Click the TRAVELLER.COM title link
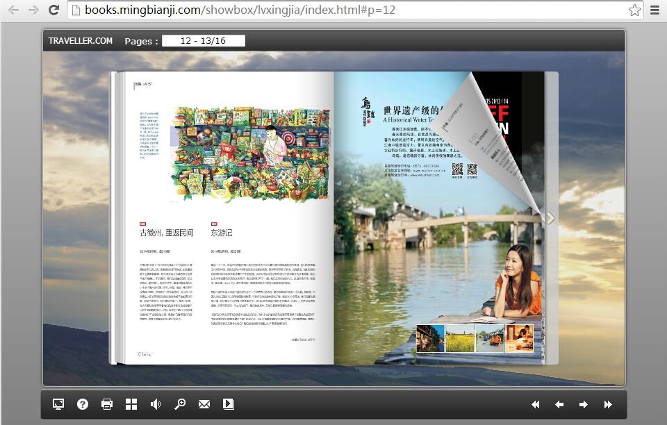Screen dimensions: 667x425 81,41
